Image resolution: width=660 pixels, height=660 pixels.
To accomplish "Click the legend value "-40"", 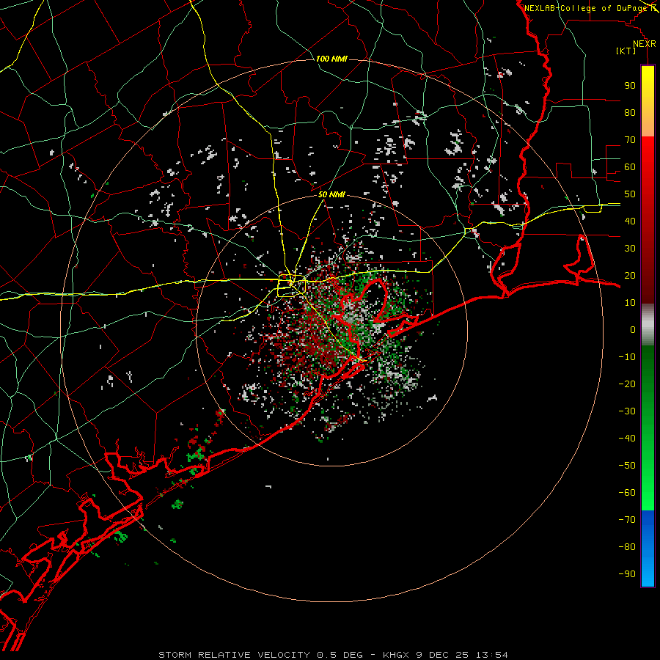I will [x=627, y=439].
